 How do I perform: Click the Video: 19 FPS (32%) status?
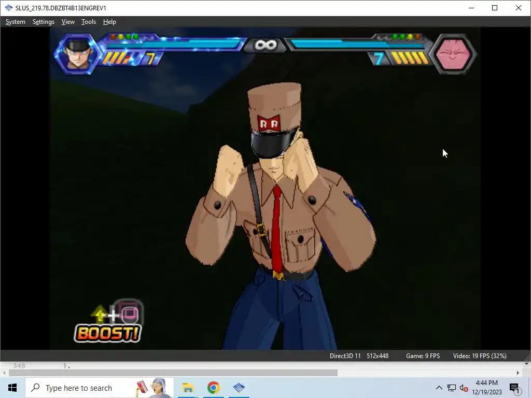point(480,356)
